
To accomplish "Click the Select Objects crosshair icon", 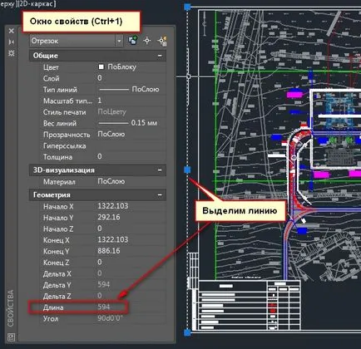I will pyautogui.click(x=147, y=41).
